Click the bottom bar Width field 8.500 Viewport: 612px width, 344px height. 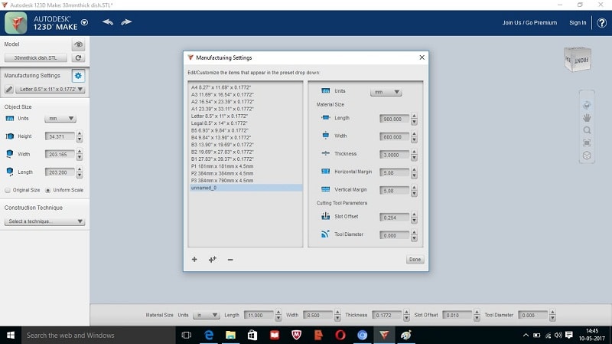317,315
